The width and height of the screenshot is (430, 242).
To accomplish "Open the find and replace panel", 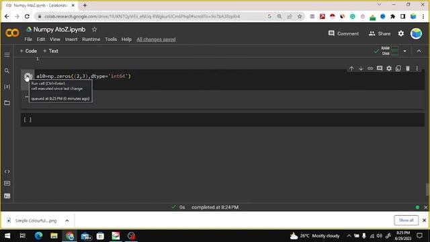I will click(7, 71).
